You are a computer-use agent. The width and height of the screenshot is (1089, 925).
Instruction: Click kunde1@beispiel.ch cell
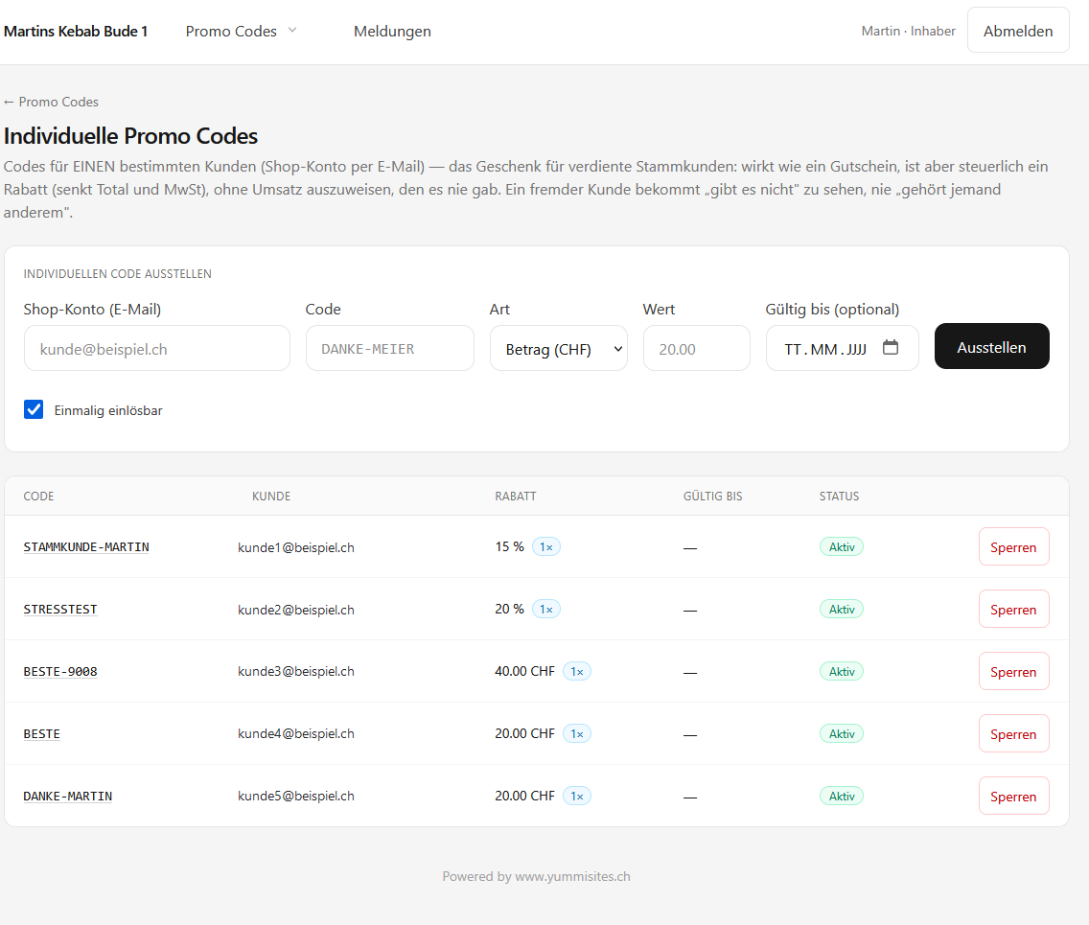tap(296, 547)
